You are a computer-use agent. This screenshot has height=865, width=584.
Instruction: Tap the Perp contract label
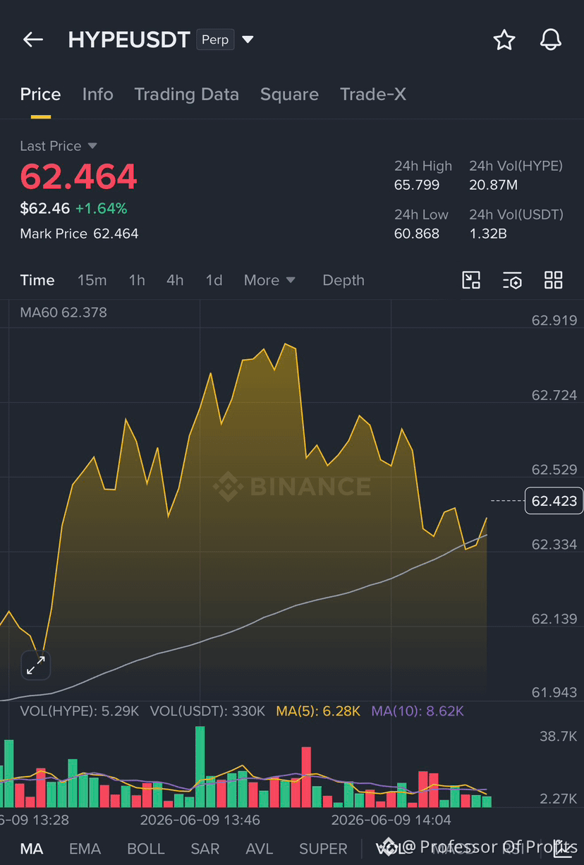tap(215, 40)
